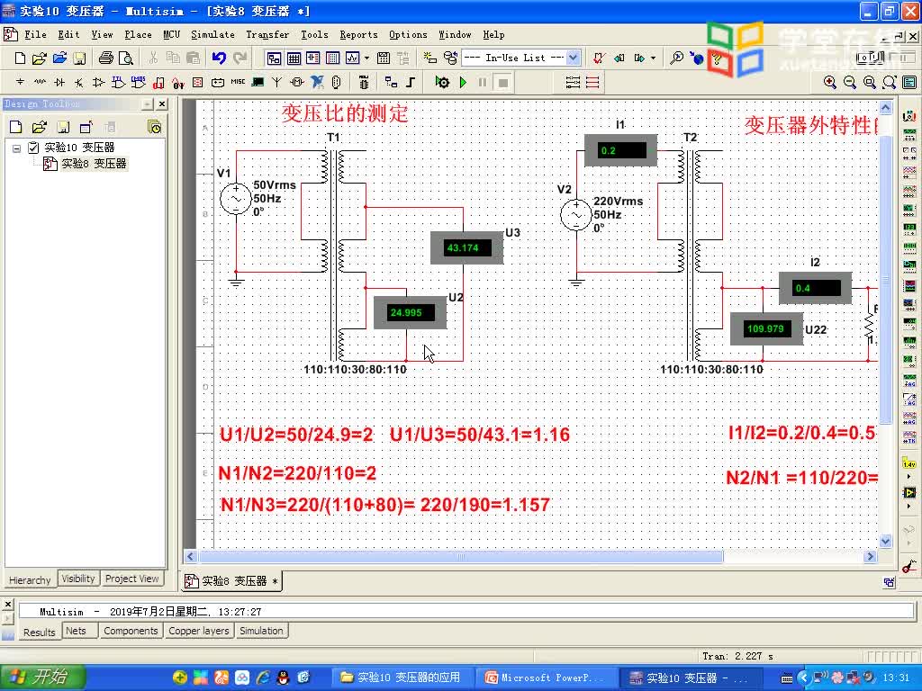The height and width of the screenshot is (691, 922).
Task: Place a MISC component
Action: pyautogui.click(x=238, y=82)
